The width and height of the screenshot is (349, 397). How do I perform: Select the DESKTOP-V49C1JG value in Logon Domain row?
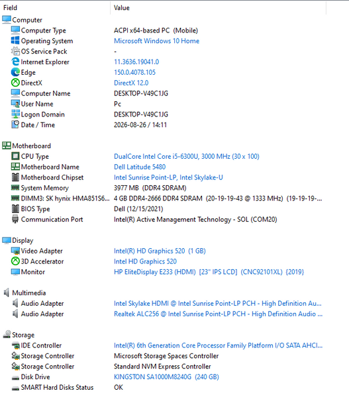(x=141, y=114)
